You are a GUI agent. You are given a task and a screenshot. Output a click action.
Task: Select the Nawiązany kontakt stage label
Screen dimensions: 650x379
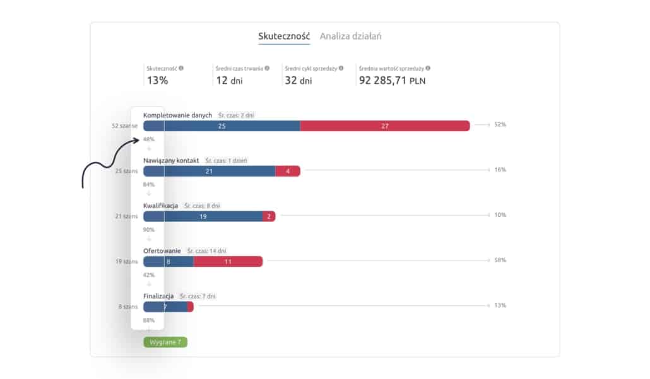[x=171, y=160]
